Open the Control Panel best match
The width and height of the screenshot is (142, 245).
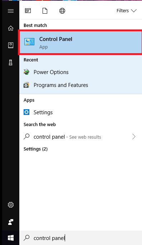click(x=80, y=42)
